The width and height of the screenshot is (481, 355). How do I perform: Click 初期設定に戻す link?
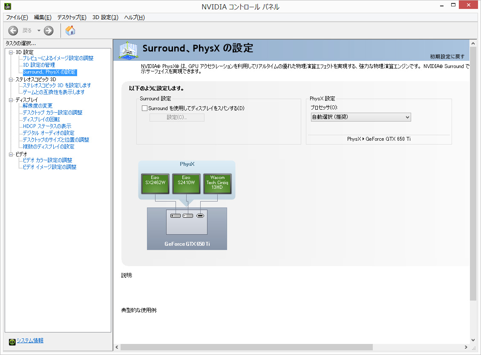(447, 57)
